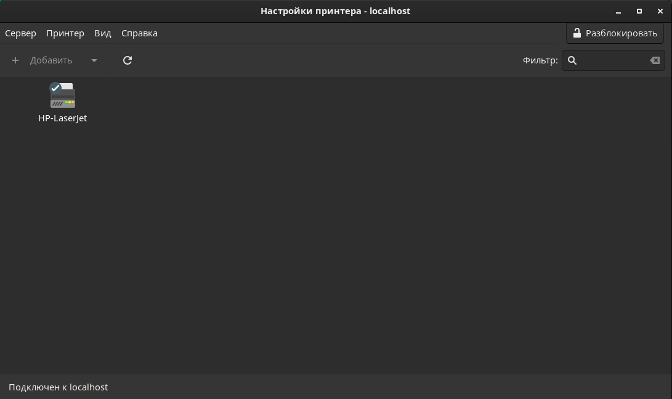Click the magnifier icon in the filter box
The height and width of the screenshot is (399, 672).
pyautogui.click(x=572, y=60)
